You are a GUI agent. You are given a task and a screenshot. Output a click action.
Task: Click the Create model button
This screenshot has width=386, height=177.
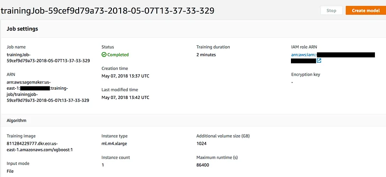366,11
